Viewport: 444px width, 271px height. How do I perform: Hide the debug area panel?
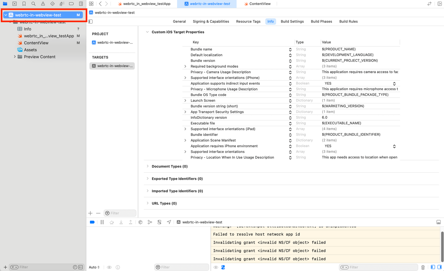pos(438,222)
